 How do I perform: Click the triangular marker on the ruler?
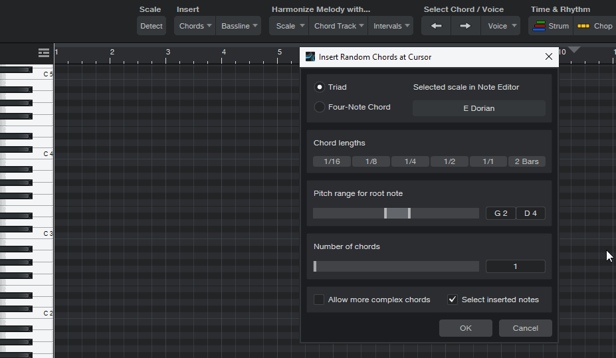pyautogui.click(x=574, y=50)
